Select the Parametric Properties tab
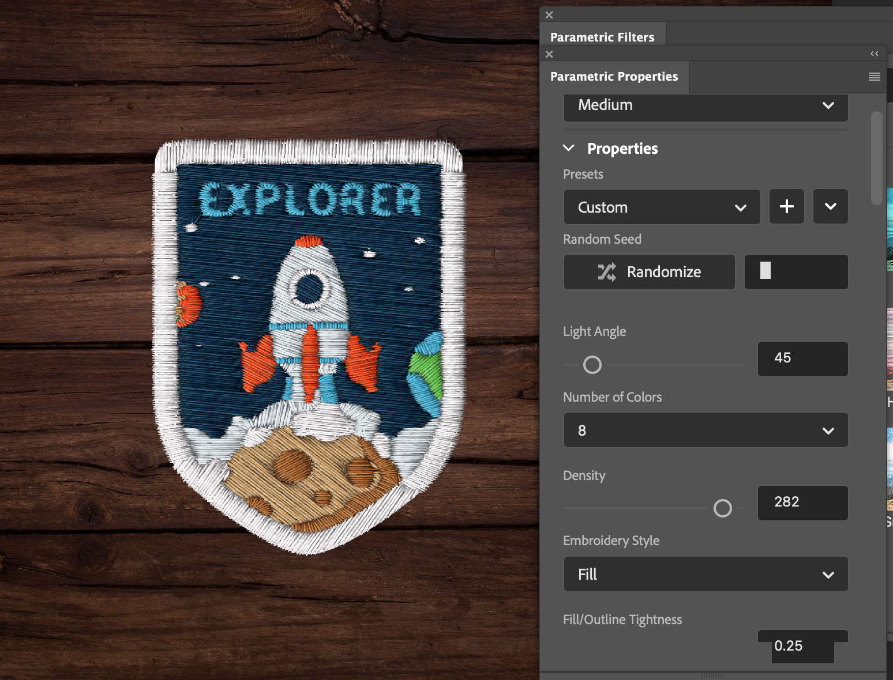893x680 pixels. click(x=614, y=77)
